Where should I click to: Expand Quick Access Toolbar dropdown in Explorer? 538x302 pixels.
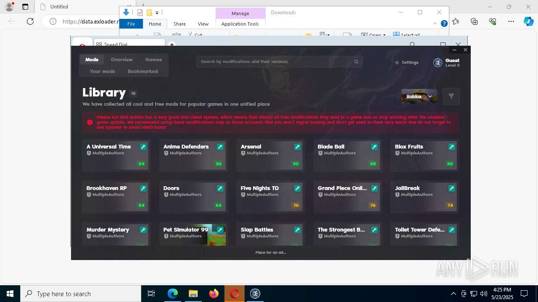point(157,13)
